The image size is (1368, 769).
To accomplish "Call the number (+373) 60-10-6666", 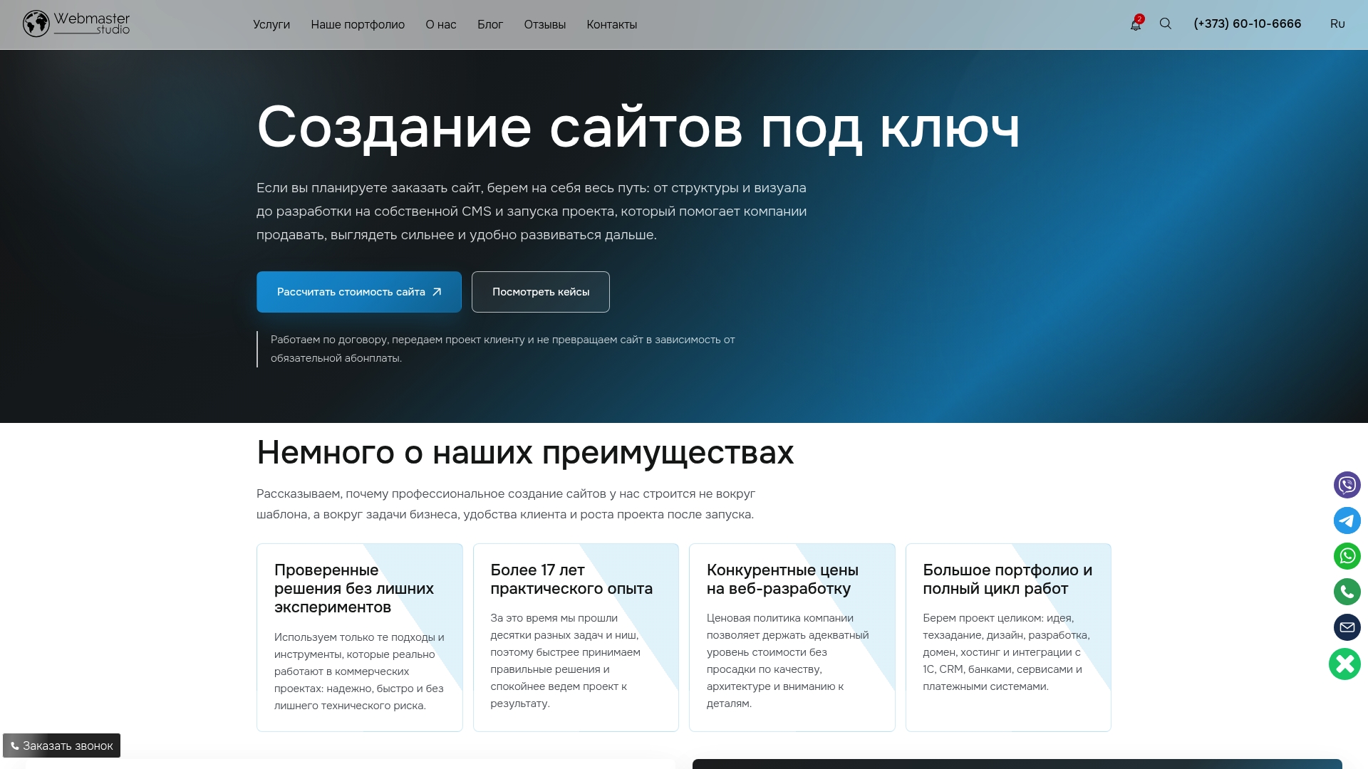I will 1247,23.
